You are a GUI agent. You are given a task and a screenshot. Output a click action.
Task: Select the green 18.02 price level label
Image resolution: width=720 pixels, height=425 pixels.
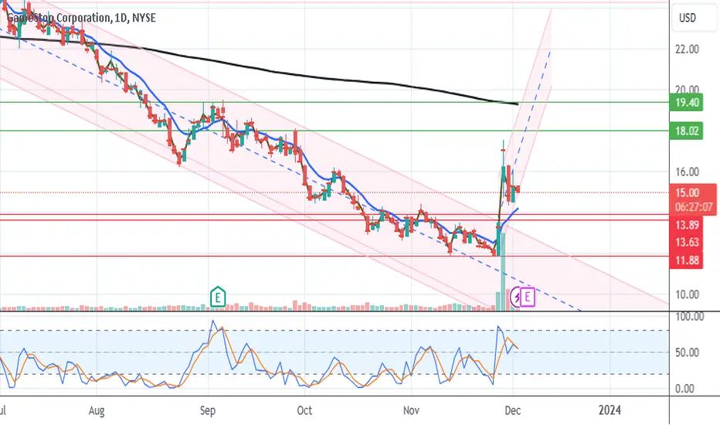pos(687,131)
